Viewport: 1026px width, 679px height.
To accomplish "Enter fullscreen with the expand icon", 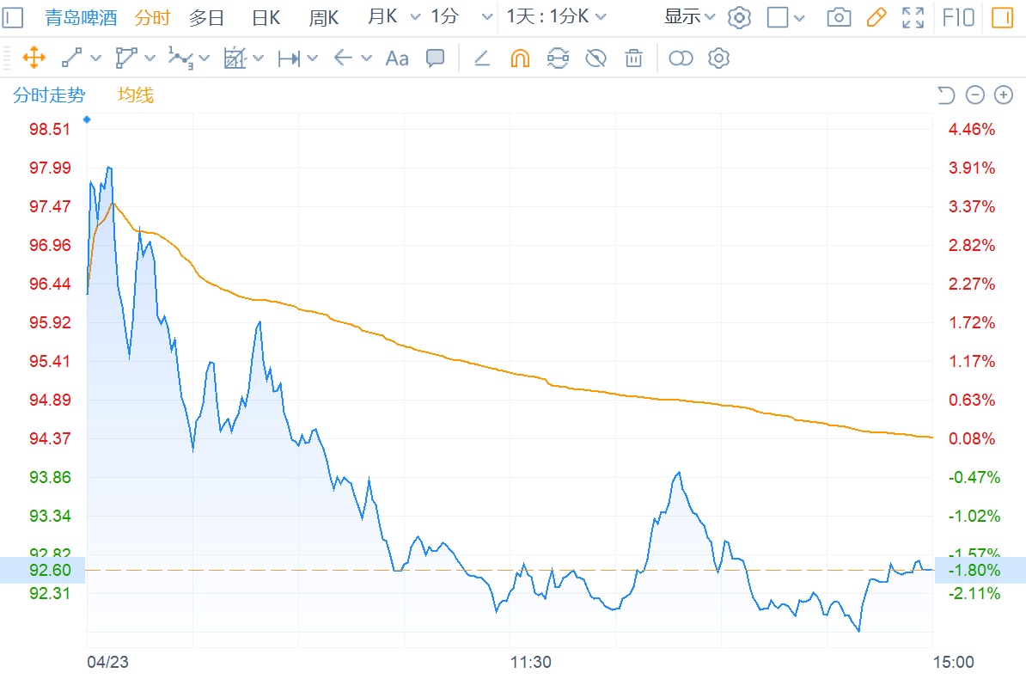I will pyautogui.click(x=913, y=18).
